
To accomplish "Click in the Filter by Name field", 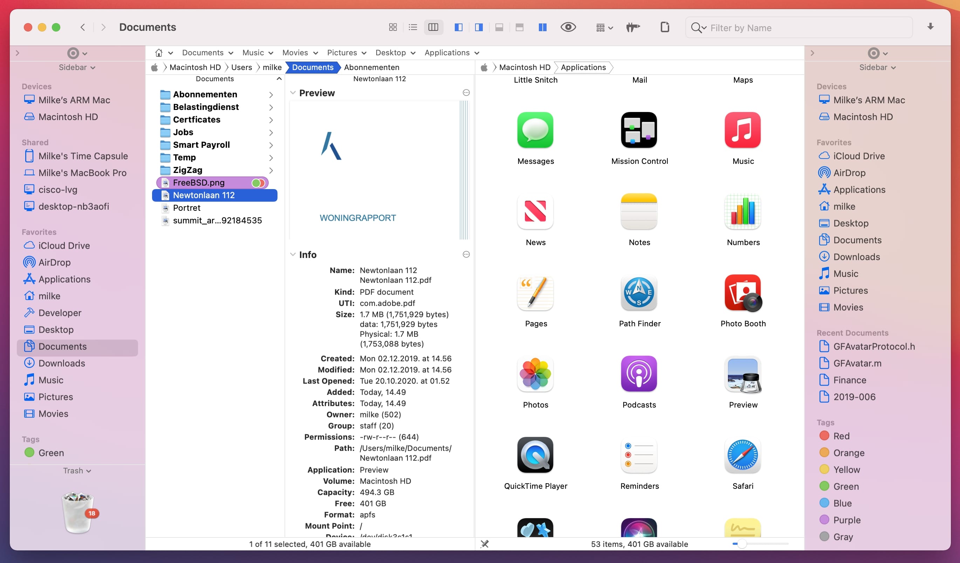I will coord(796,27).
